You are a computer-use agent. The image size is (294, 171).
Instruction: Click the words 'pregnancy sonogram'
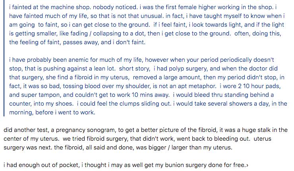tap(85, 130)
